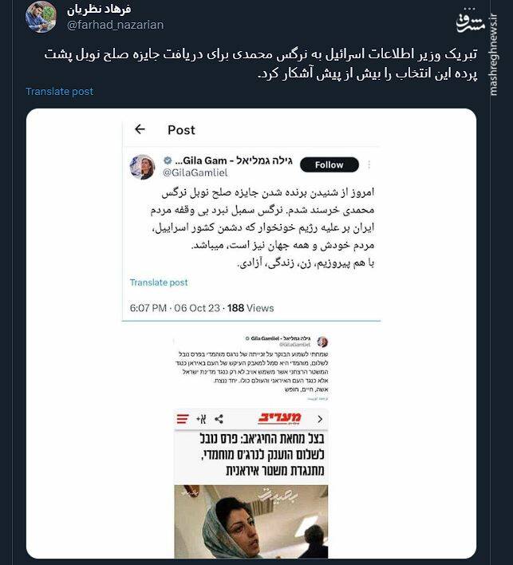Click the Maariv red logo
This screenshot has width=513, height=565.
(x=279, y=419)
